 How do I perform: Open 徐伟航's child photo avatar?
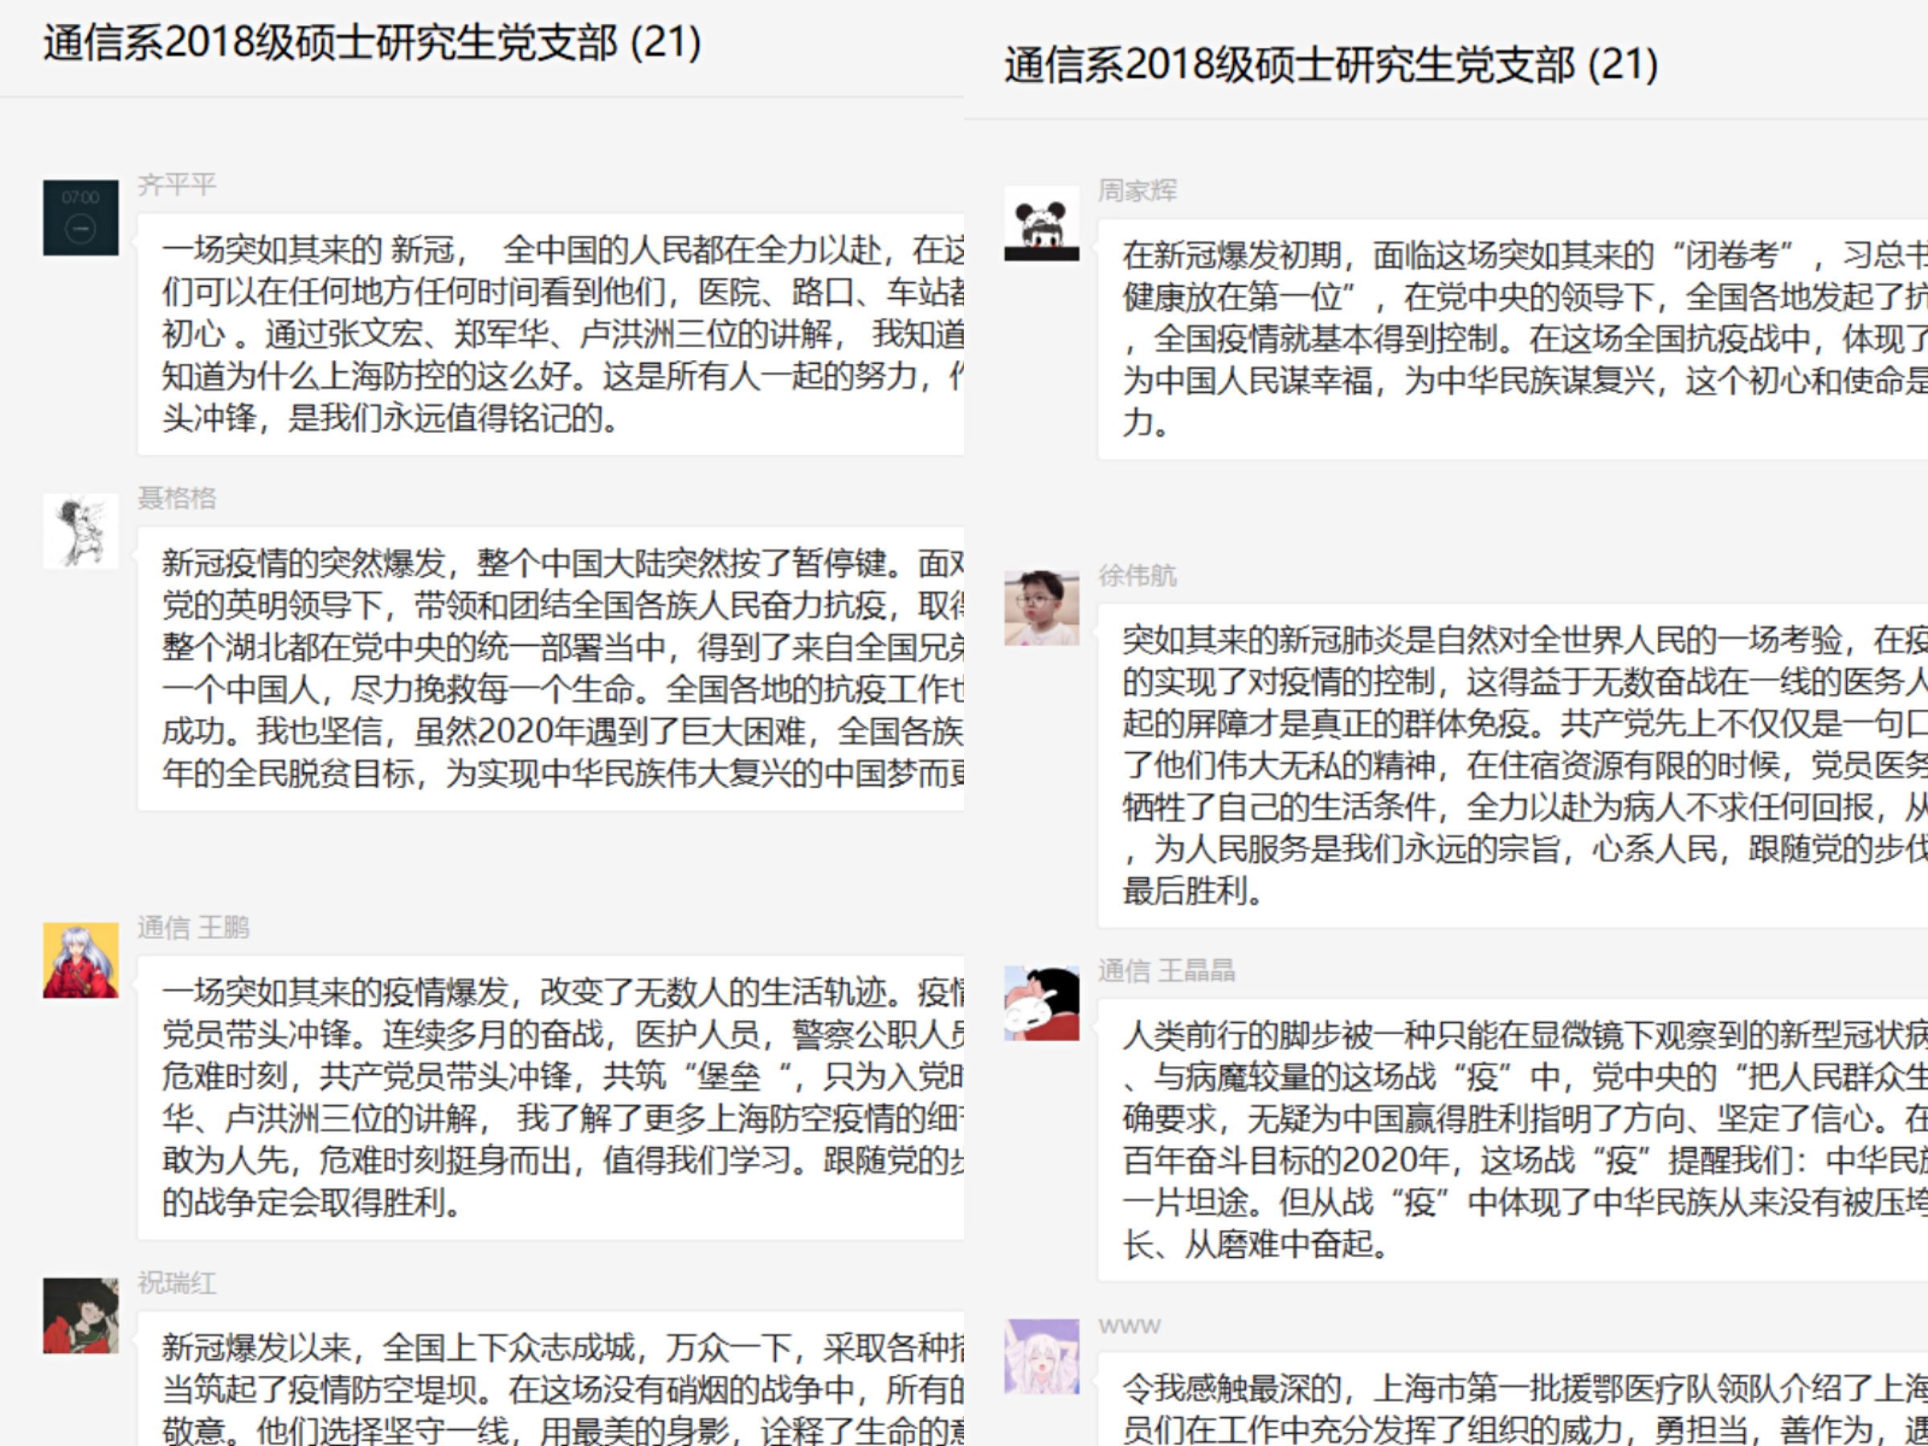(x=1042, y=607)
